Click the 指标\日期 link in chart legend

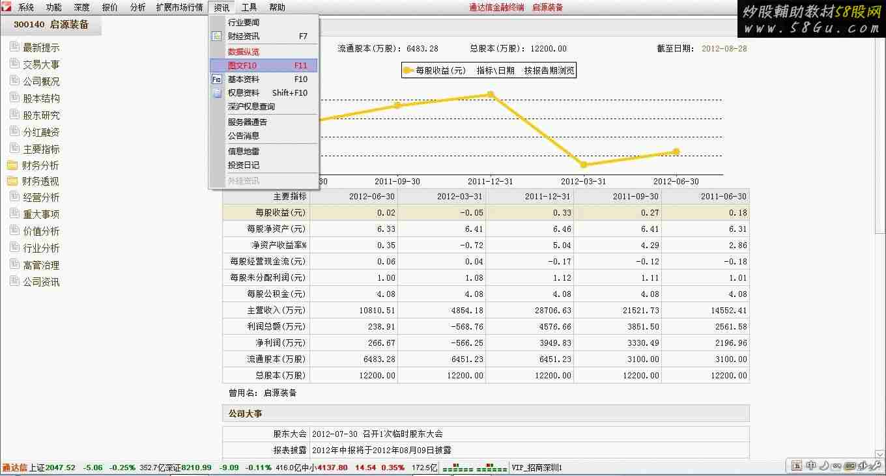(495, 70)
